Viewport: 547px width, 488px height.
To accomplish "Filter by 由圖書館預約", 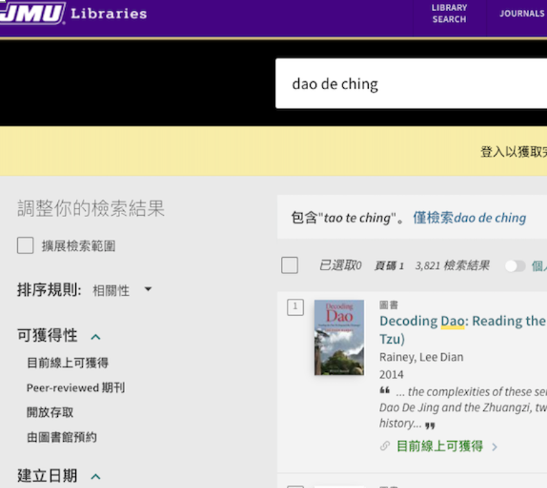I will [61, 438].
